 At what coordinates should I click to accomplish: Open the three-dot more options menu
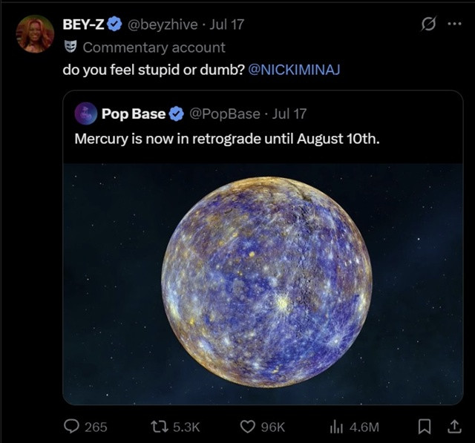tap(455, 24)
